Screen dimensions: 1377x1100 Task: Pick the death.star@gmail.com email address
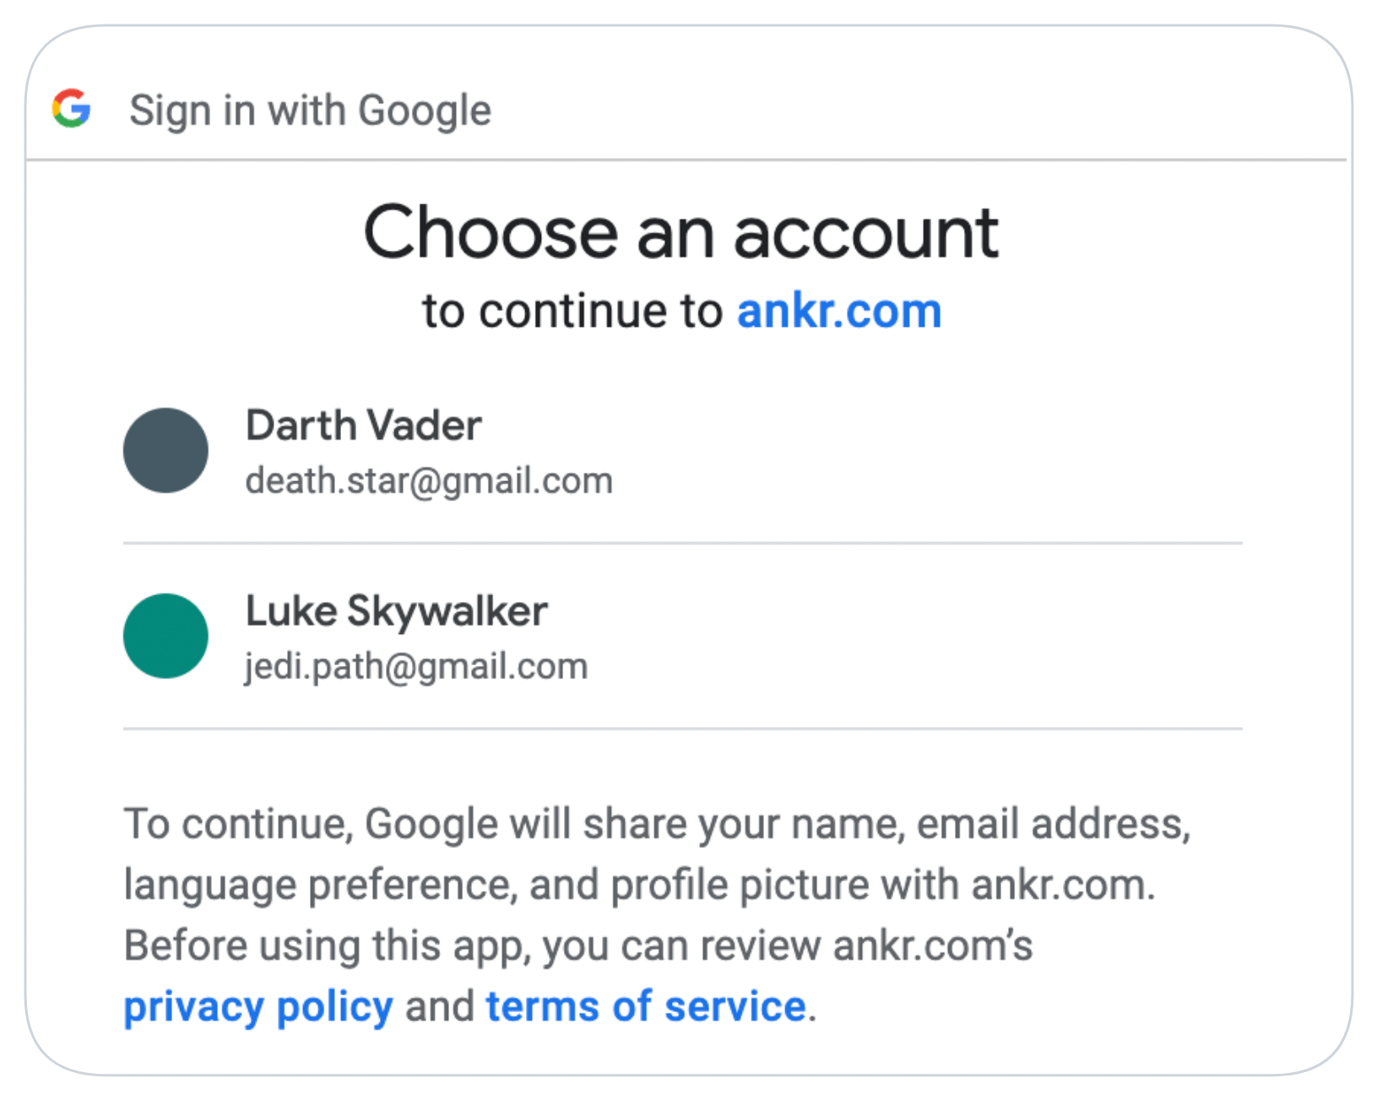429,481
